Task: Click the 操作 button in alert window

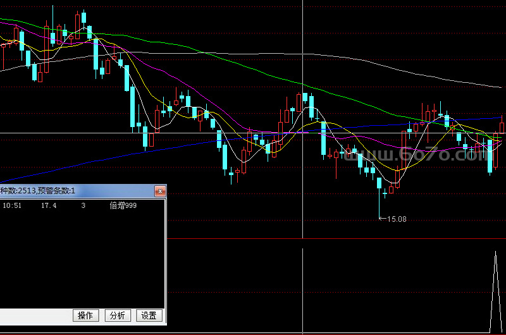Action: (85, 315)
